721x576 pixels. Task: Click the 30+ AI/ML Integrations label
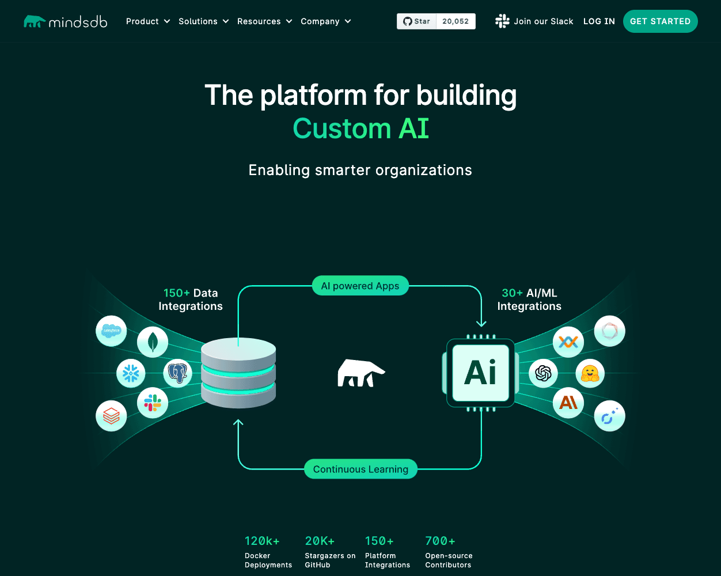(529, 300)
